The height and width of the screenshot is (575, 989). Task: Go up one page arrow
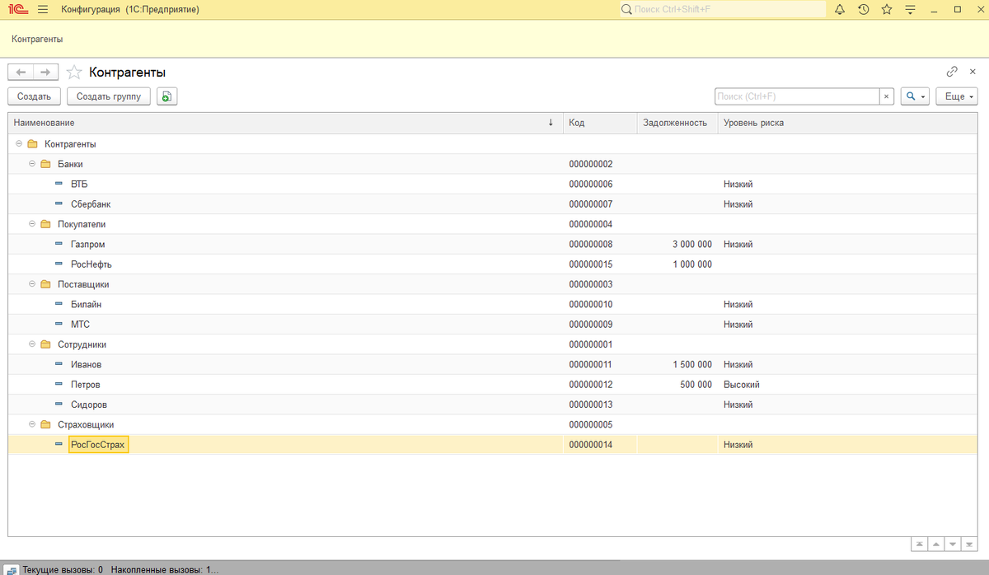tap(937, 545)
